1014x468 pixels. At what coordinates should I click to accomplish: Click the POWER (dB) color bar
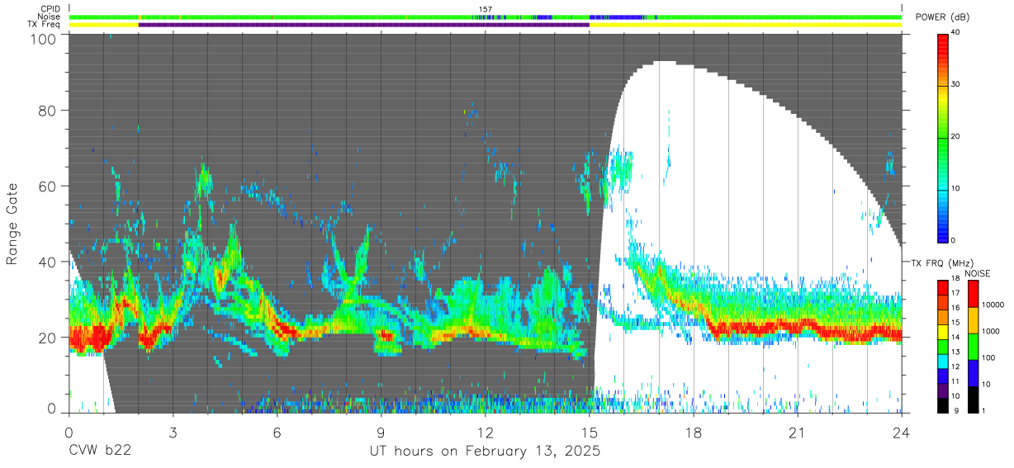[x=944, y=137]
